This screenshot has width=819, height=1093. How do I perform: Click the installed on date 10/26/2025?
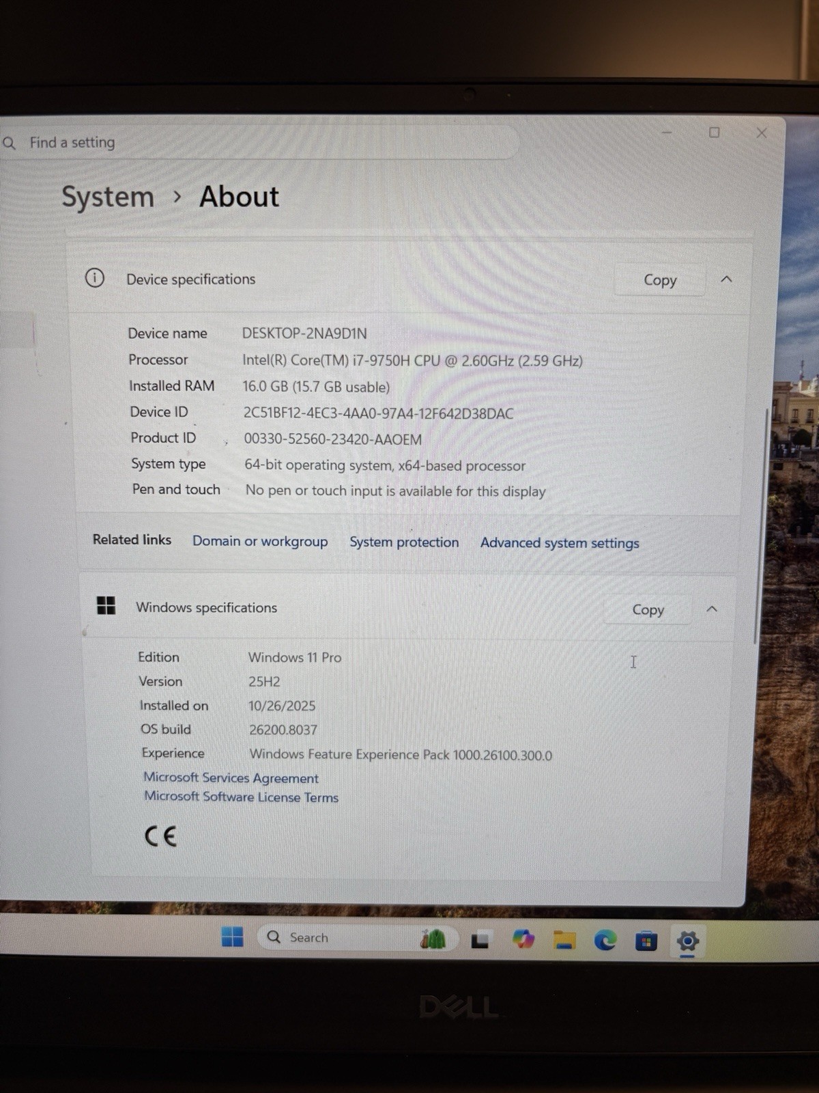[x=282, y=706]
